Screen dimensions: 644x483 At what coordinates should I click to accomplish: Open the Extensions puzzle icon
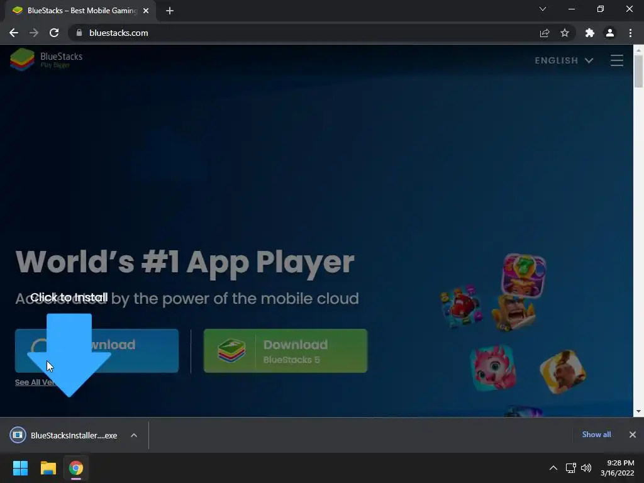tap(590, 33)
